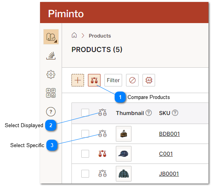Tick the select-all header checkbox
This screenshot has width=212, height=187.
pos(85,113)
